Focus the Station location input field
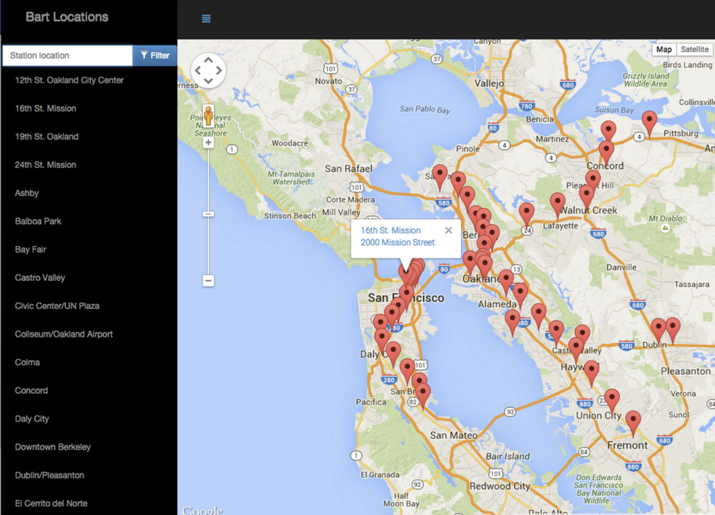 coord(68,56)
